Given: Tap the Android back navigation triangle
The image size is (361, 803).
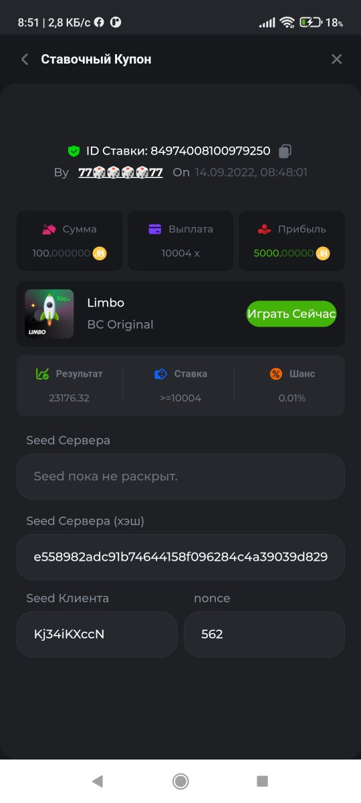Looking at the screenshot, I should (x=98, y=781).
